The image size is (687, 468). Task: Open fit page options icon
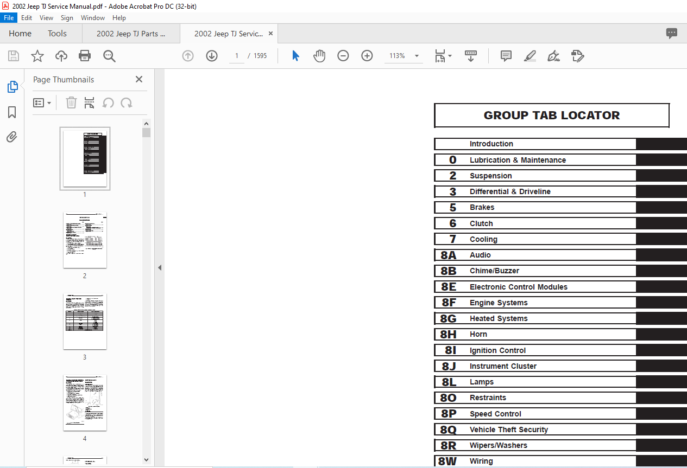pyautogui.click(x=443, y=56)
